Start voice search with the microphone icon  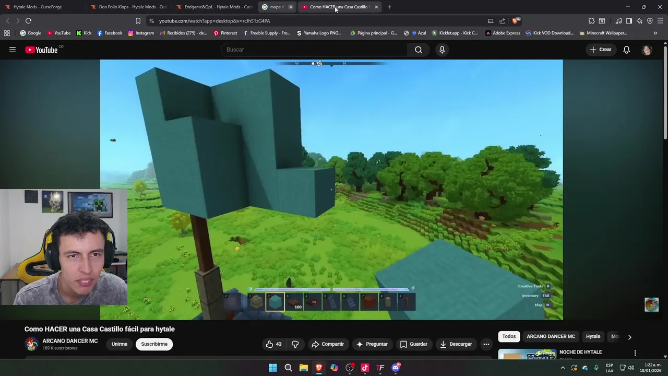point(442,50)
